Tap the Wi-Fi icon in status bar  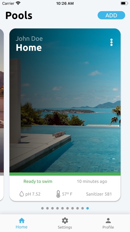tap(18, 3)
